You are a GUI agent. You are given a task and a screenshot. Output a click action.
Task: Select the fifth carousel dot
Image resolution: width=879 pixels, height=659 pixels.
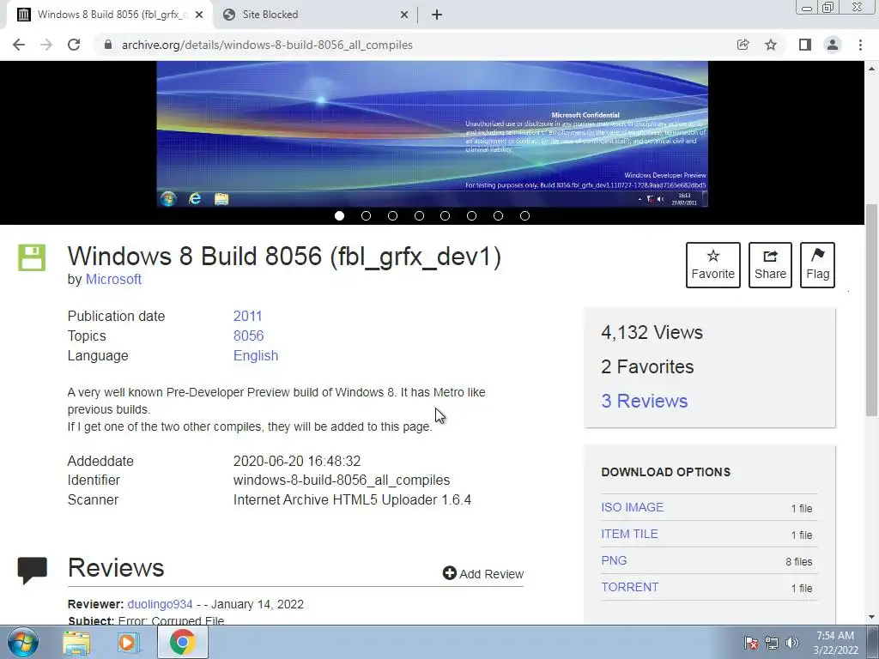pyautogui.click(x=446, y=215)
